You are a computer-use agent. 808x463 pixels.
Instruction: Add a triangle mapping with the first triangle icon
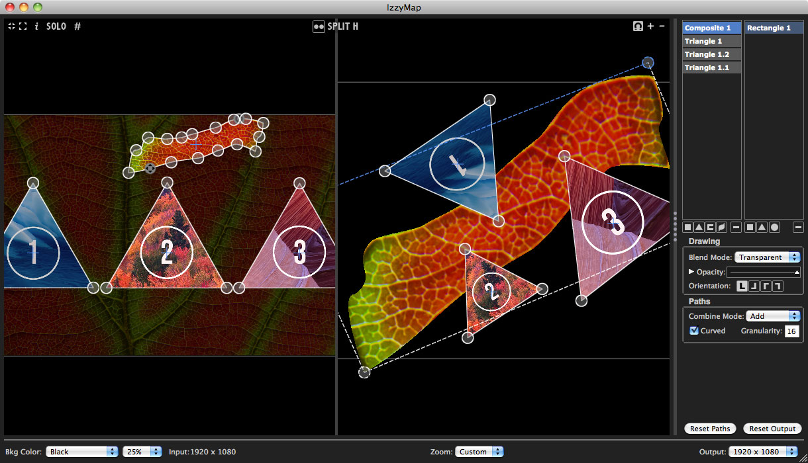click(699, 228)
